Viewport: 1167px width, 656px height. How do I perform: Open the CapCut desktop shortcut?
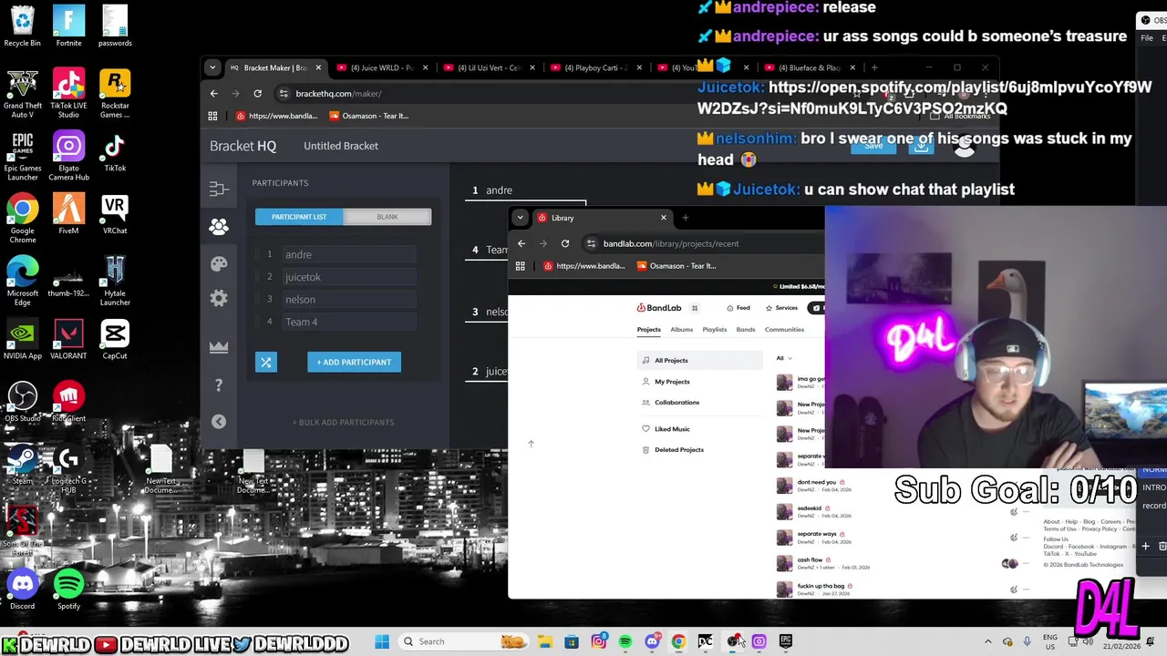click(x=115, y=340)
